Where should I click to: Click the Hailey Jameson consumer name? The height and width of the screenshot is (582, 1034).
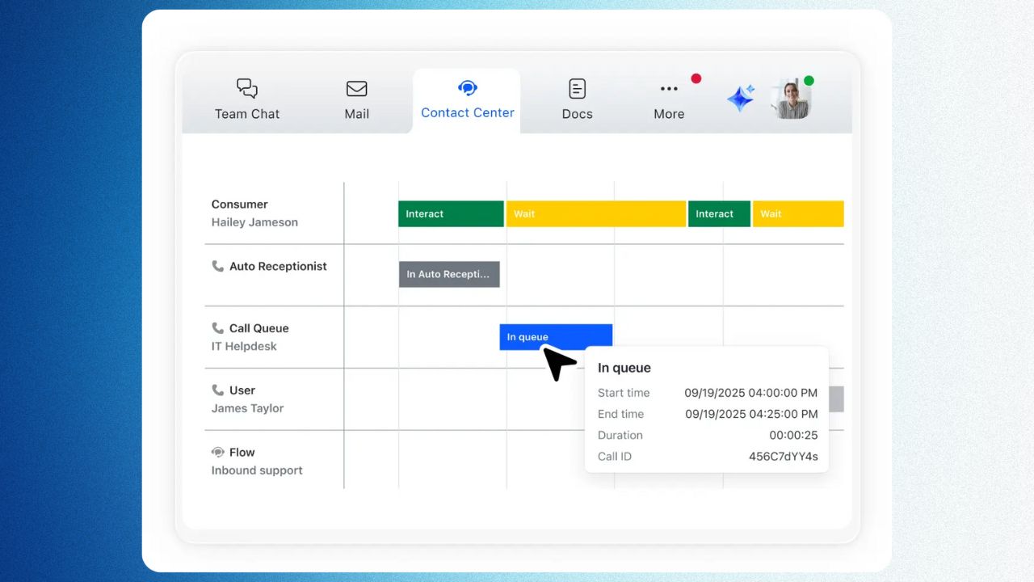254,222
